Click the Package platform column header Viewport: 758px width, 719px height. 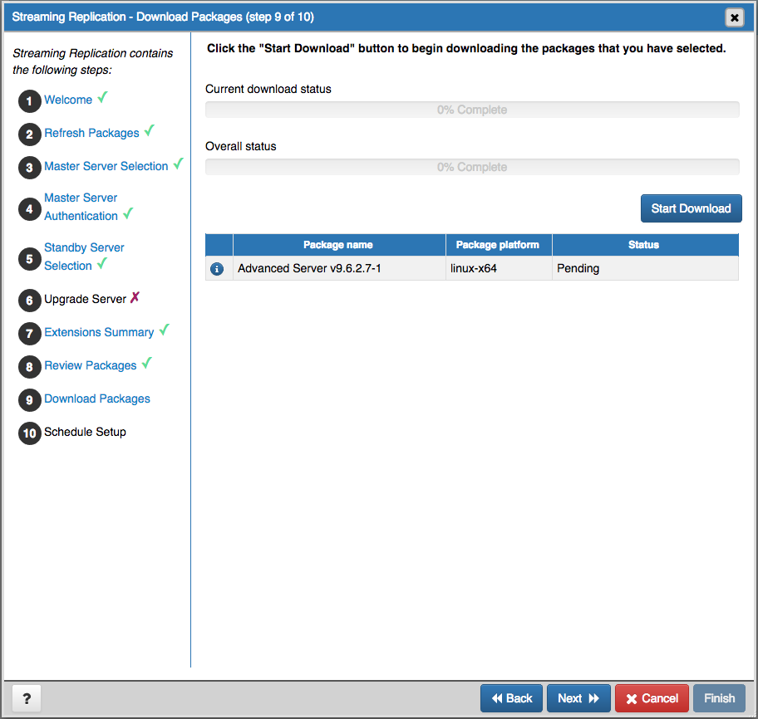coord(499,245)
